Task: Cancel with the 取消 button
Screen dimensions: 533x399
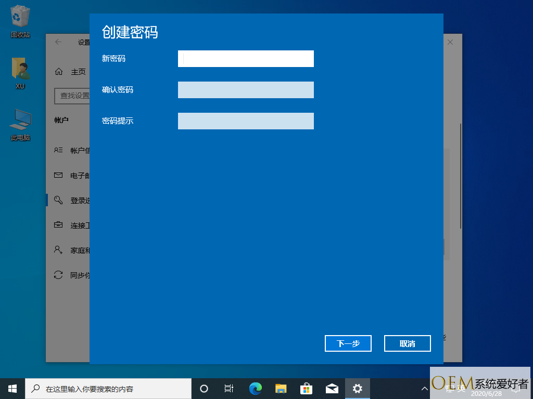Action: (x=407, y=343)
